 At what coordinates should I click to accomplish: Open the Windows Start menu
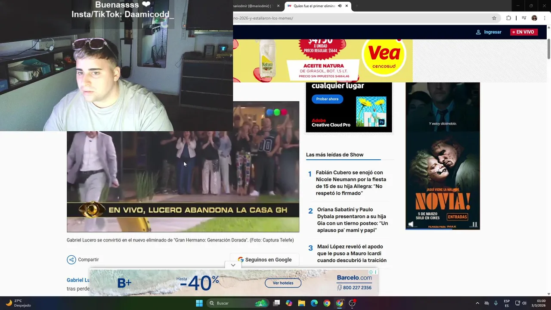199,303
